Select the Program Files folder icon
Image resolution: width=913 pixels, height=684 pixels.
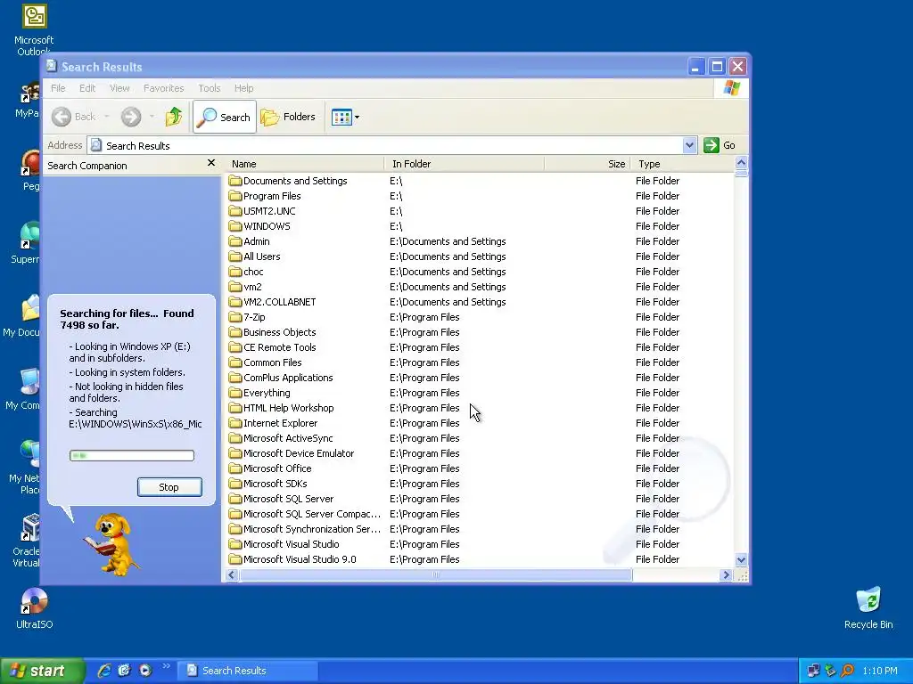pos(235,196)
